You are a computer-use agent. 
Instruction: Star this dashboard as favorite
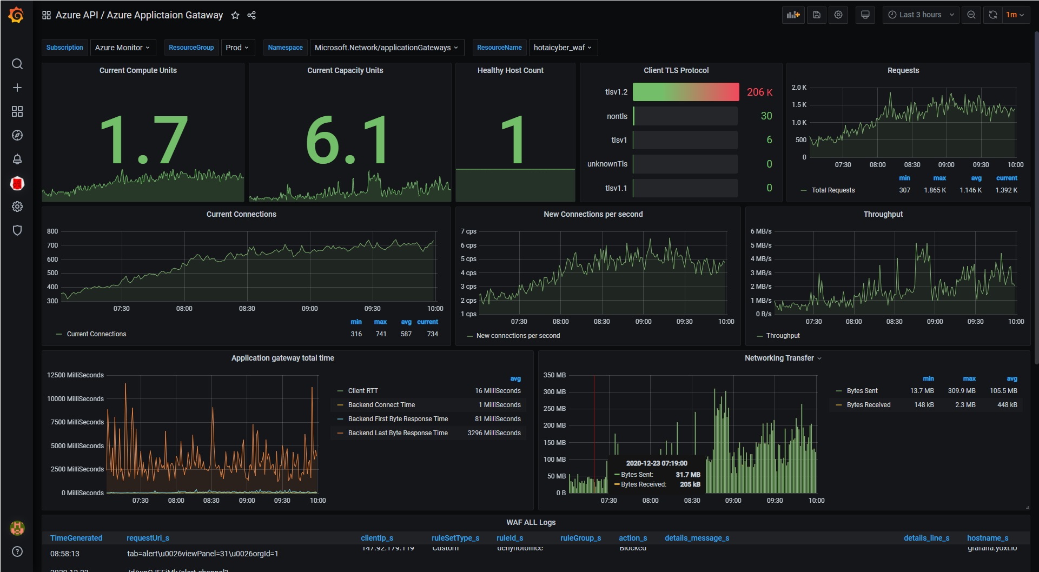235,15
